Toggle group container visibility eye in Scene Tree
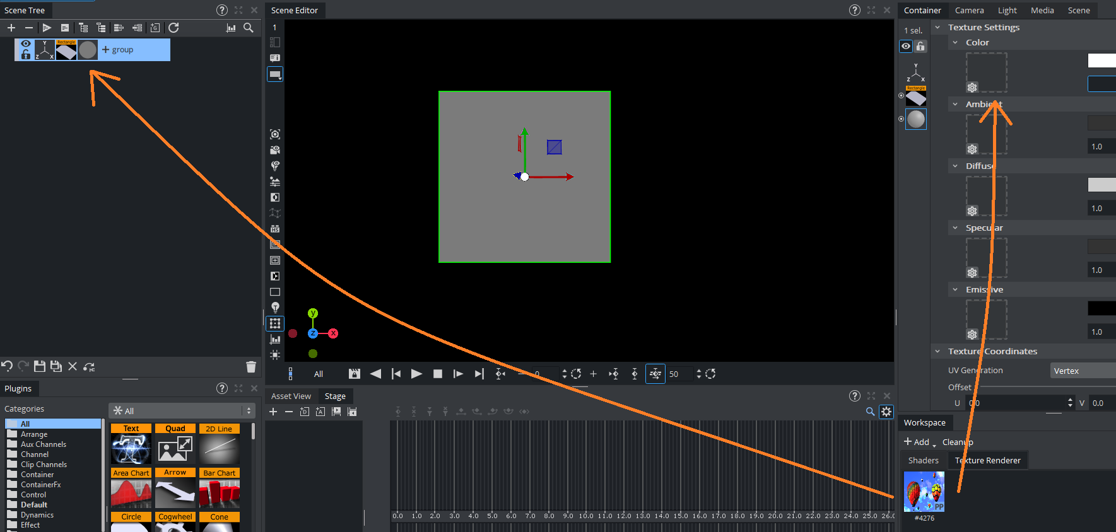The image size is (1116, 532). 25,44
